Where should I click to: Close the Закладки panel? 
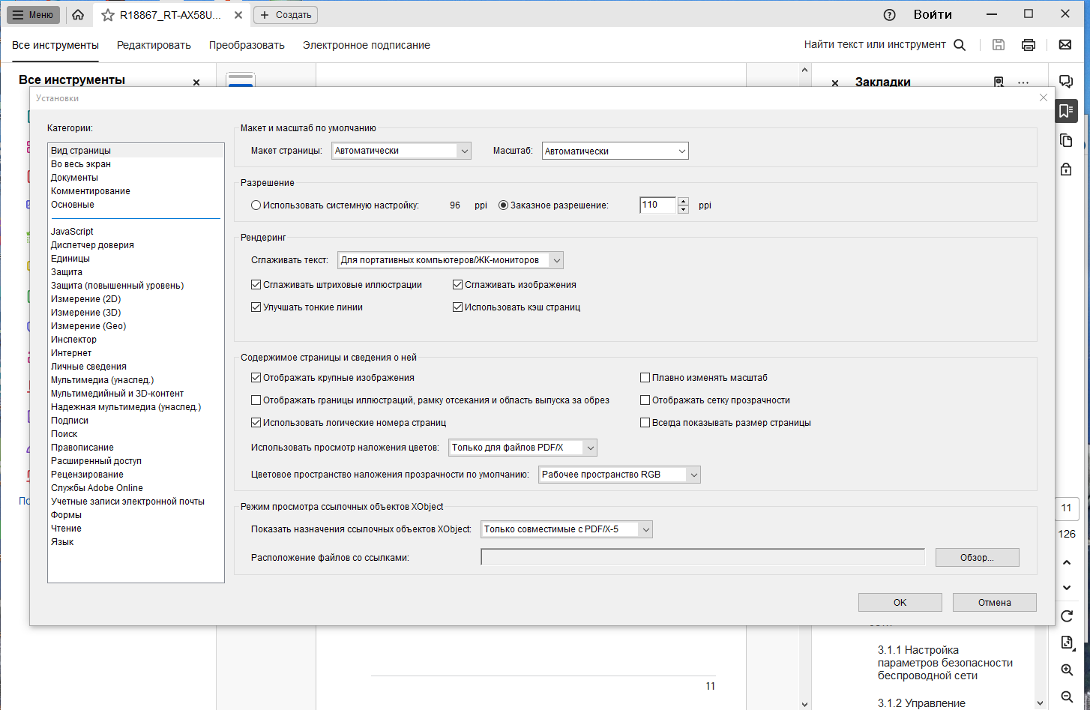click(x=835, y=82)
